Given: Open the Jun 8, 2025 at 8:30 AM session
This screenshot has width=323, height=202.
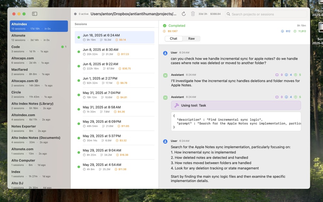Looking at the screenshot, I should (115, 52).
